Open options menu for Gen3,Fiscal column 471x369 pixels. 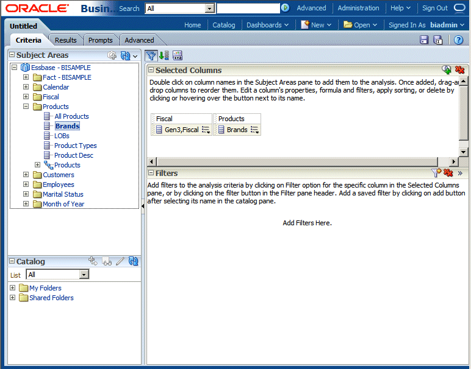(x=206, y=130)
